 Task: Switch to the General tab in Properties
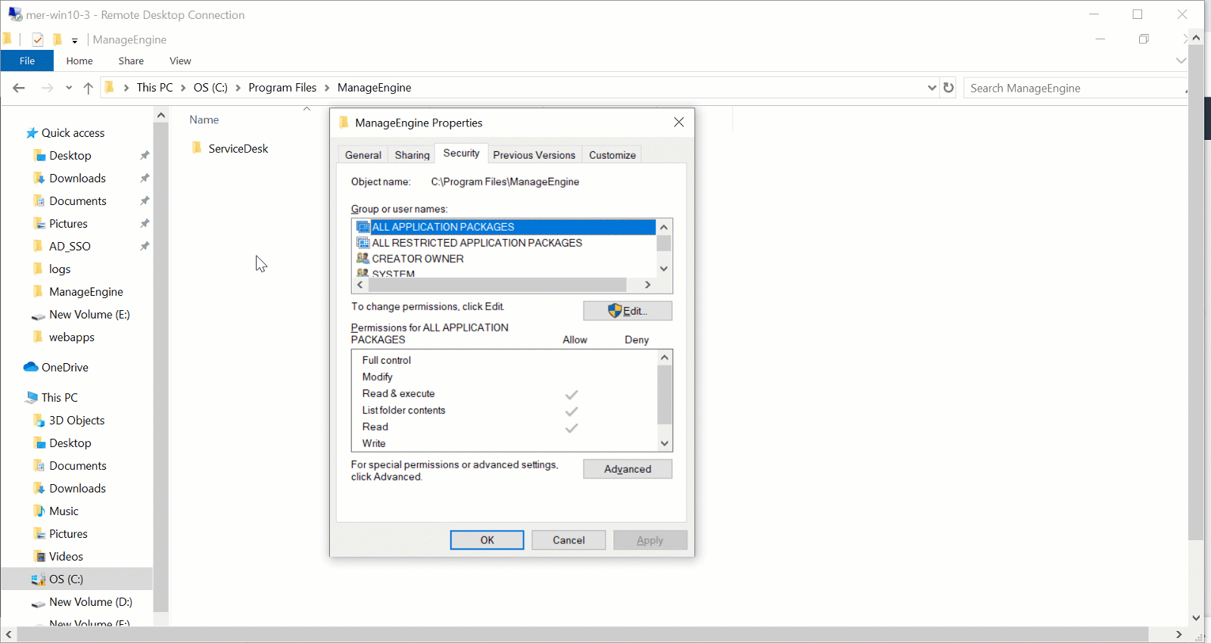pos(363,155)
